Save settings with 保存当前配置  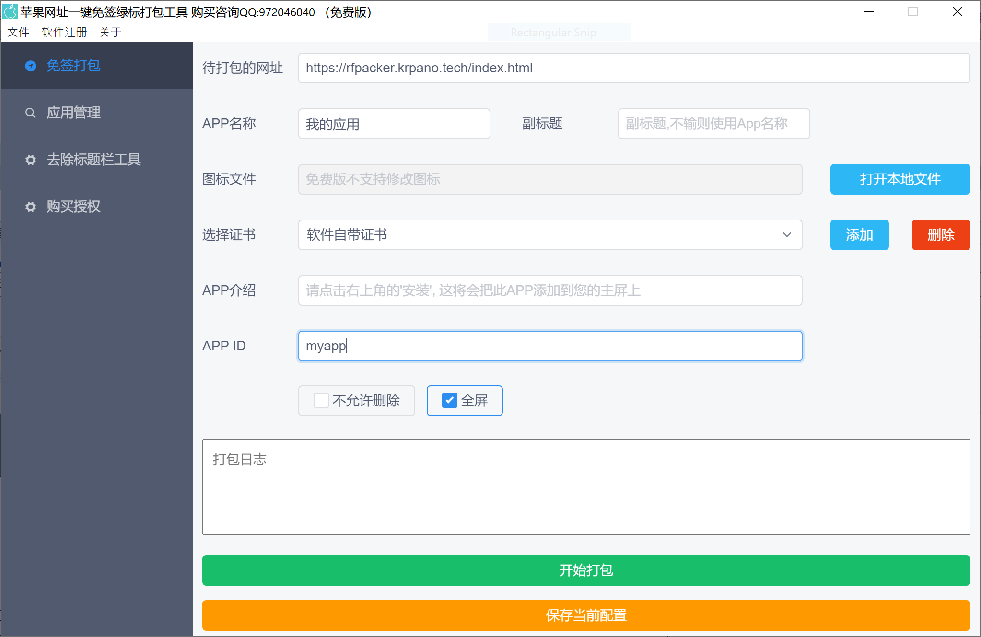tap(586, 615)
